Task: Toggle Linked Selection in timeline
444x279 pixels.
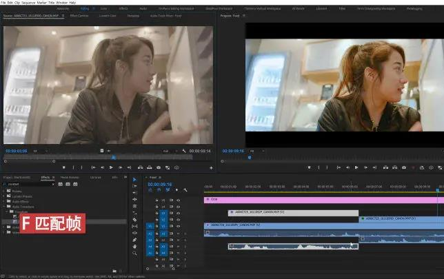Action: click(168, 190)
